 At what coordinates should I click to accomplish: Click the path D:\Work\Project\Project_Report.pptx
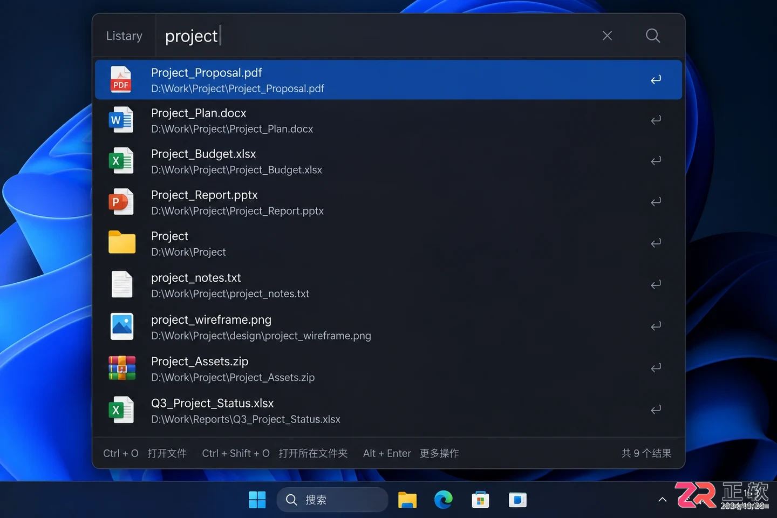237,211
